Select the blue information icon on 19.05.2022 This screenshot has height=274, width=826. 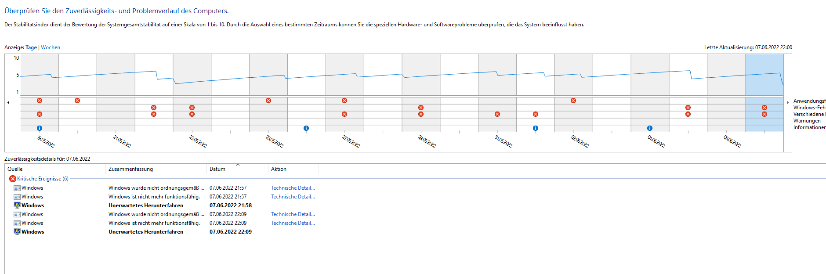coord(40,128)
